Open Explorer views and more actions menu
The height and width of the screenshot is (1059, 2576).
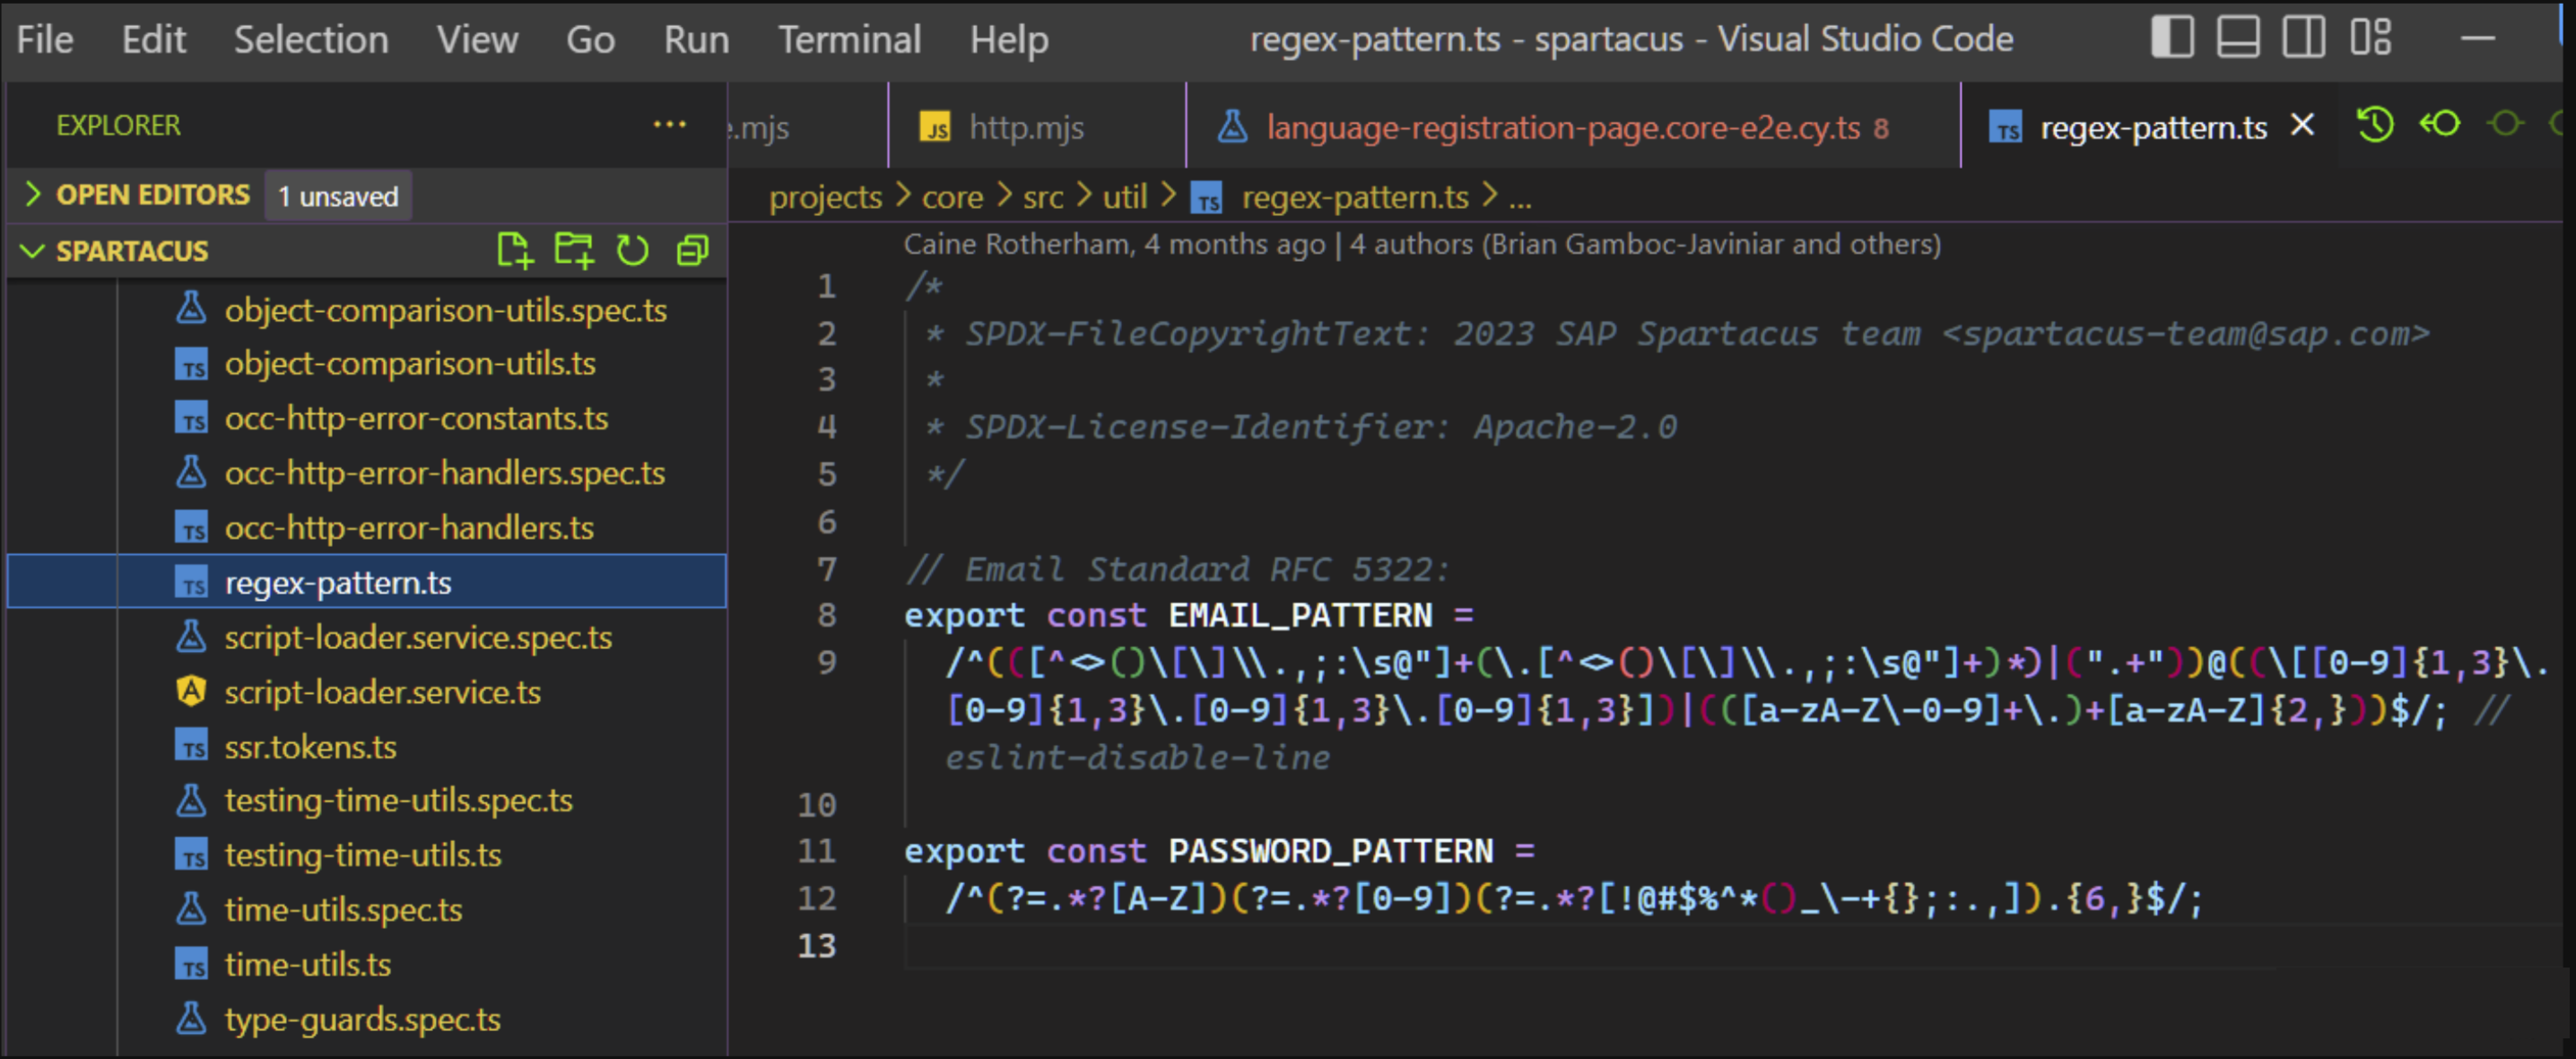(x=669, y=125)
